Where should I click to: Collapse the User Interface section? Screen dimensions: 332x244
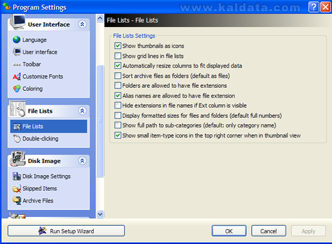tap(82, 24)
